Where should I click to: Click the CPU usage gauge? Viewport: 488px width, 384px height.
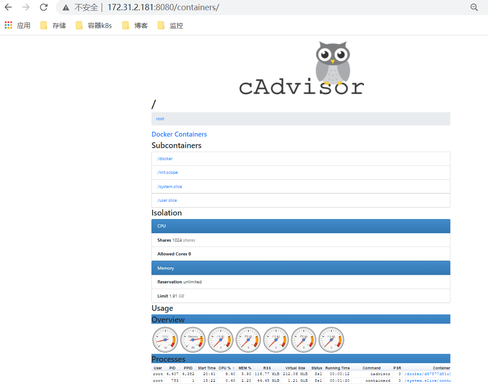[x=165, y=340]
